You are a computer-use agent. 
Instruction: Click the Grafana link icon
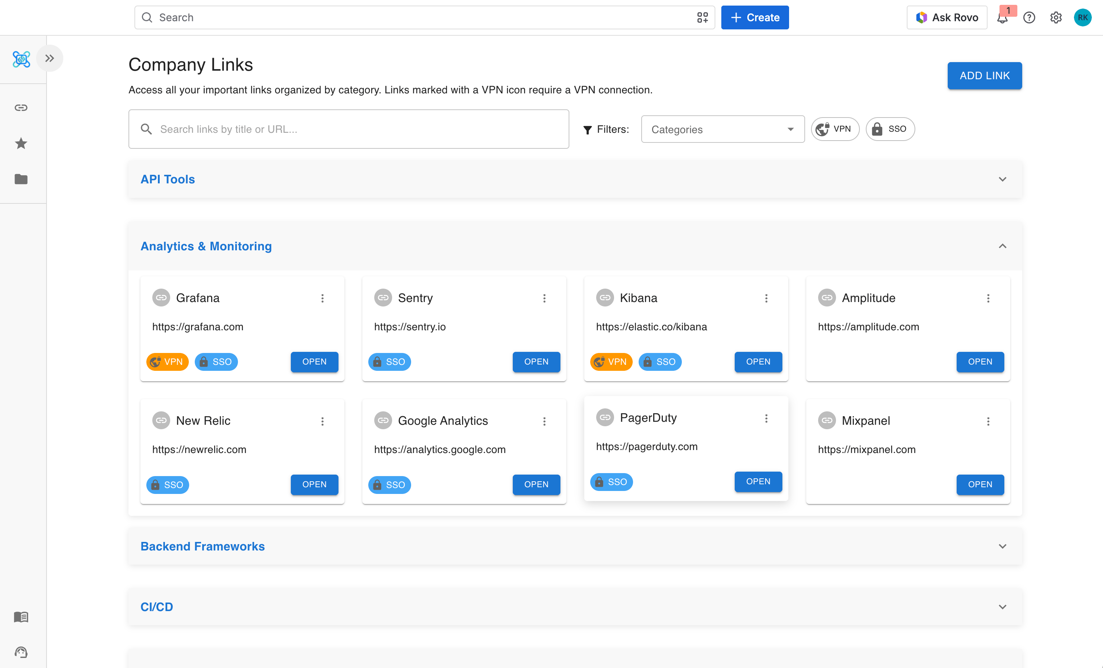click(161, 298)
